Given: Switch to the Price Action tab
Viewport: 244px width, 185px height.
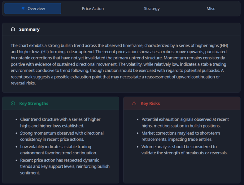Looking at the screenshot, I should (93, 9).
